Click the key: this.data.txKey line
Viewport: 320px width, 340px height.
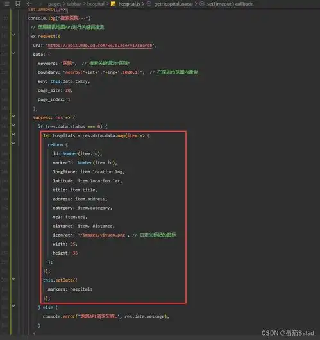click(63, 81)
